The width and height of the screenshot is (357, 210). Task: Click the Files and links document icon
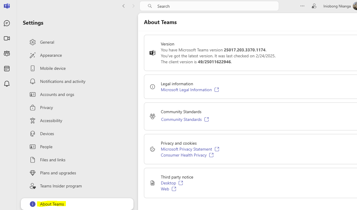33,160
